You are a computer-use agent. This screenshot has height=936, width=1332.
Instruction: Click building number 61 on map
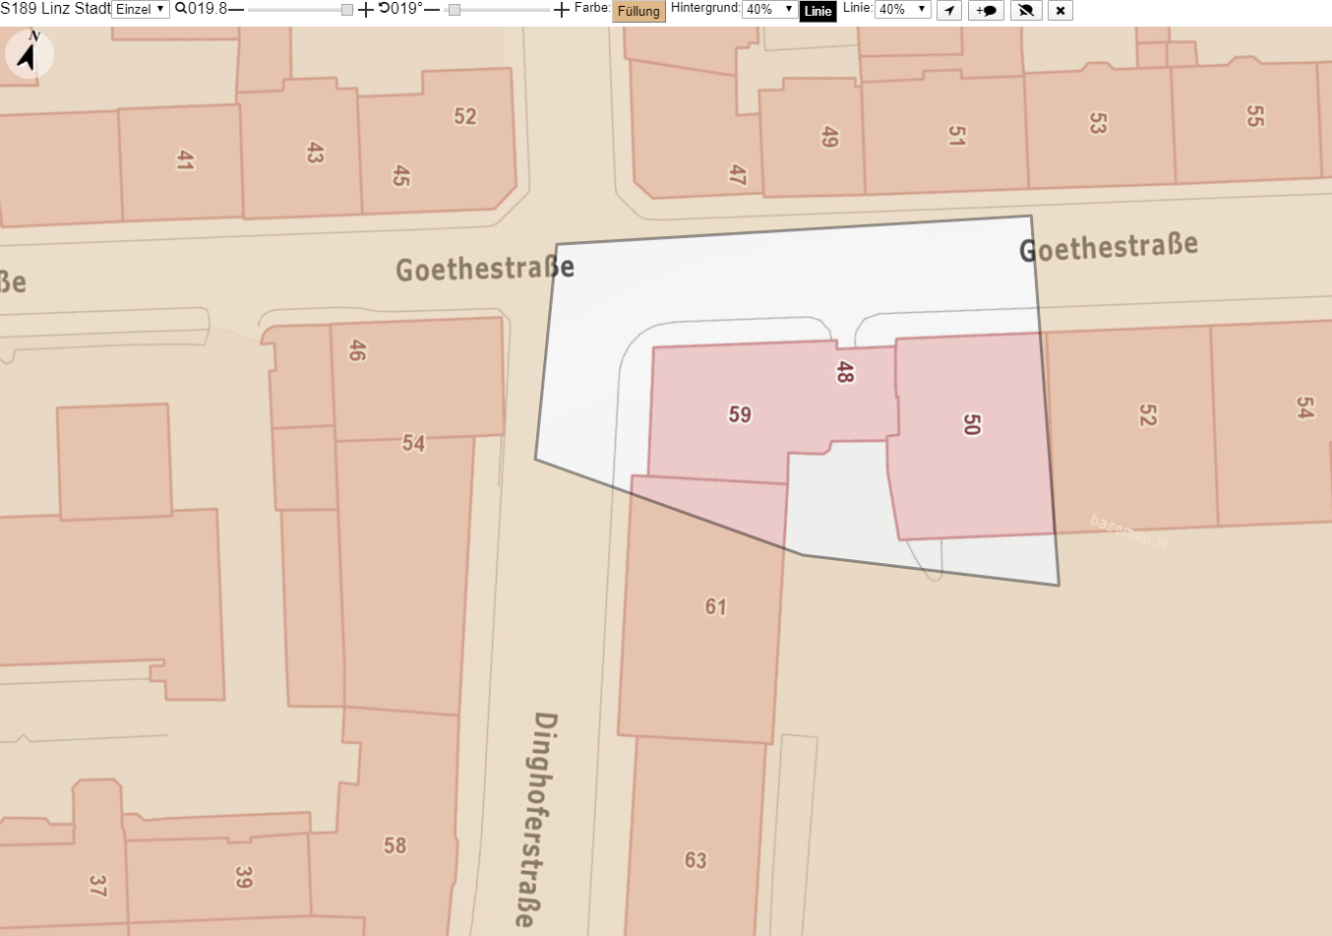coord(715,607)
